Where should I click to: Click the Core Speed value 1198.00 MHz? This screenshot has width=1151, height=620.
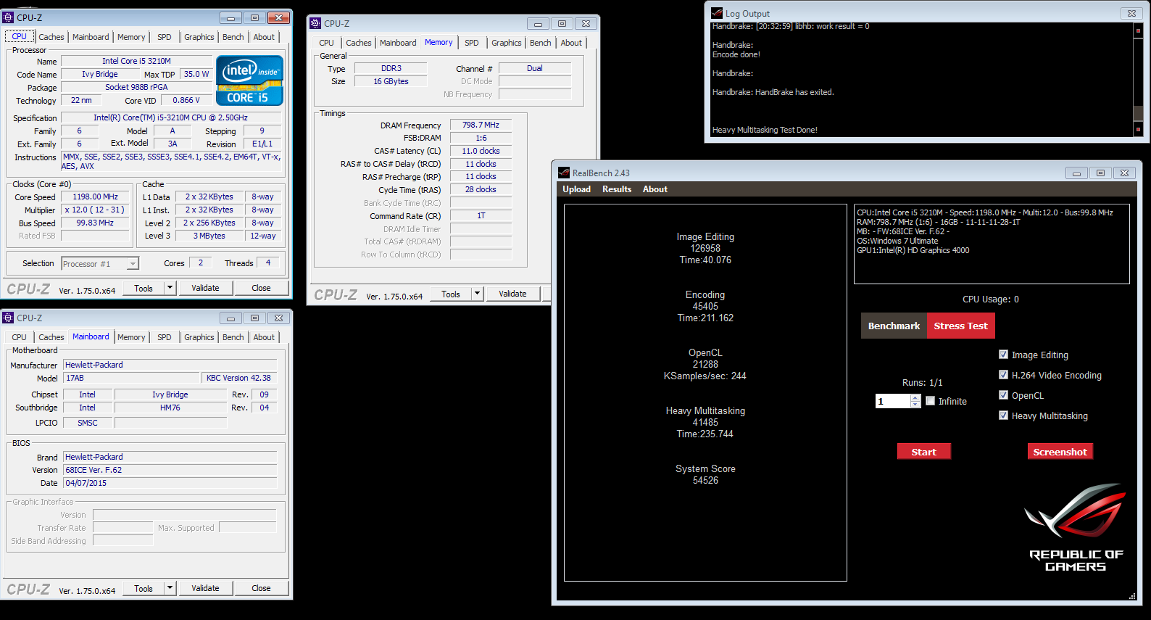(x=95, y=197)
